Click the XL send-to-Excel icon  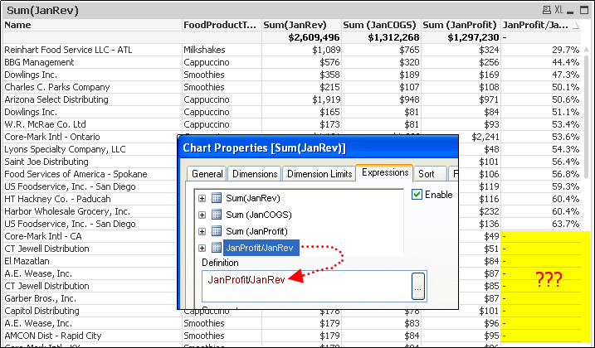click(x=558, y=9)
